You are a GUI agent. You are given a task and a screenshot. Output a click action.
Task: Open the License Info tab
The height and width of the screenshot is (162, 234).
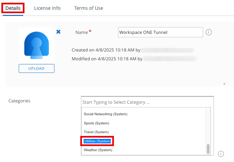pos(47,8)
